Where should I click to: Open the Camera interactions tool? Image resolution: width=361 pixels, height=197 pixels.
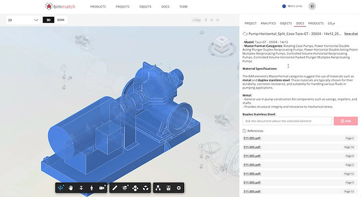102,188
